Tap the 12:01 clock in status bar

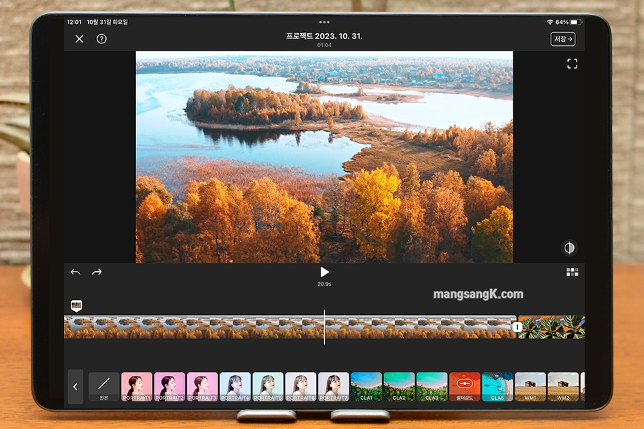[75, 22]
